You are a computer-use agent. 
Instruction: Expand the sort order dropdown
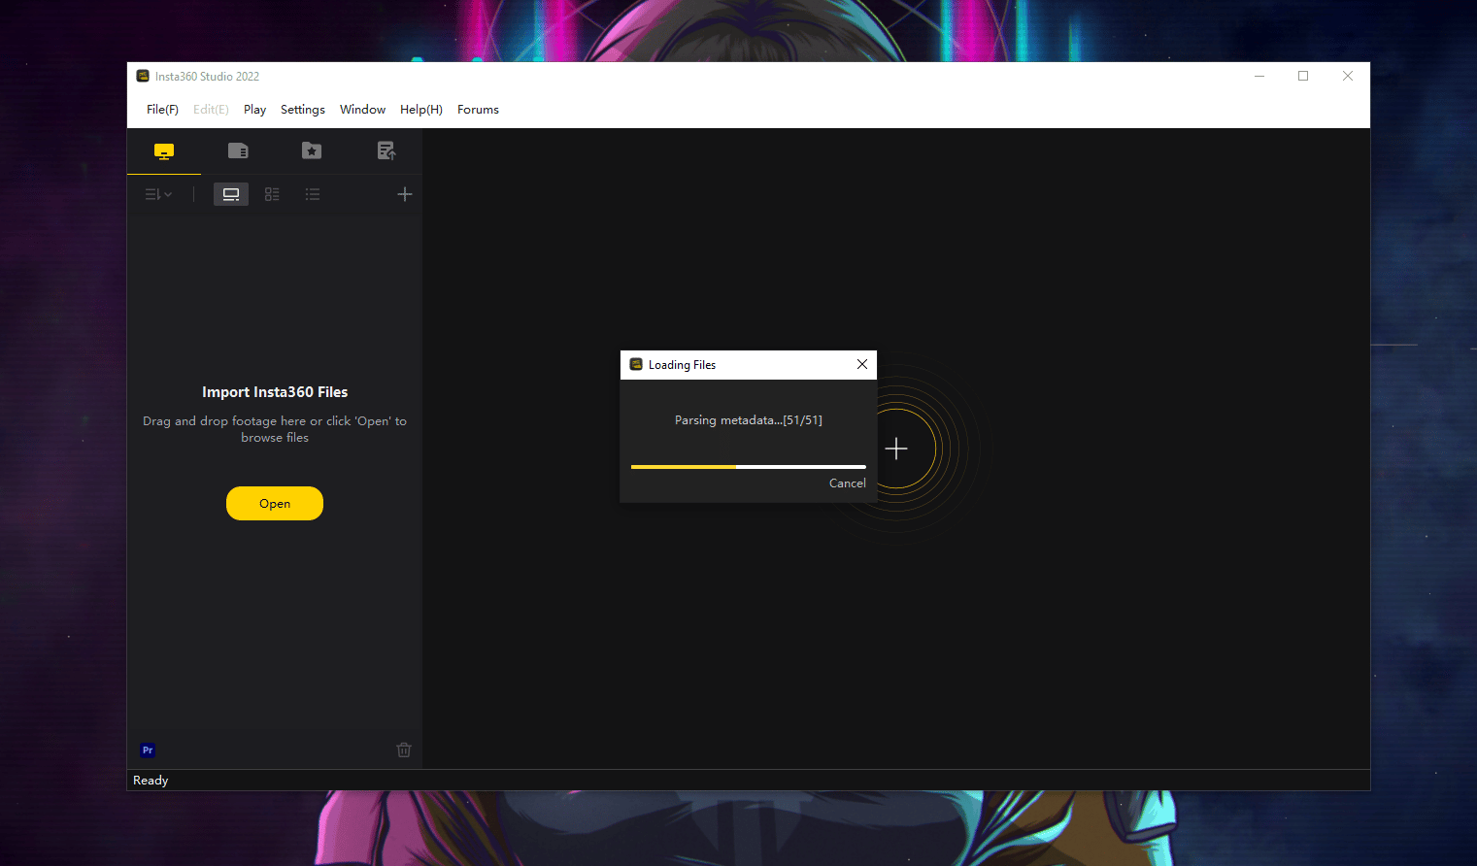[x=158, y=194]
